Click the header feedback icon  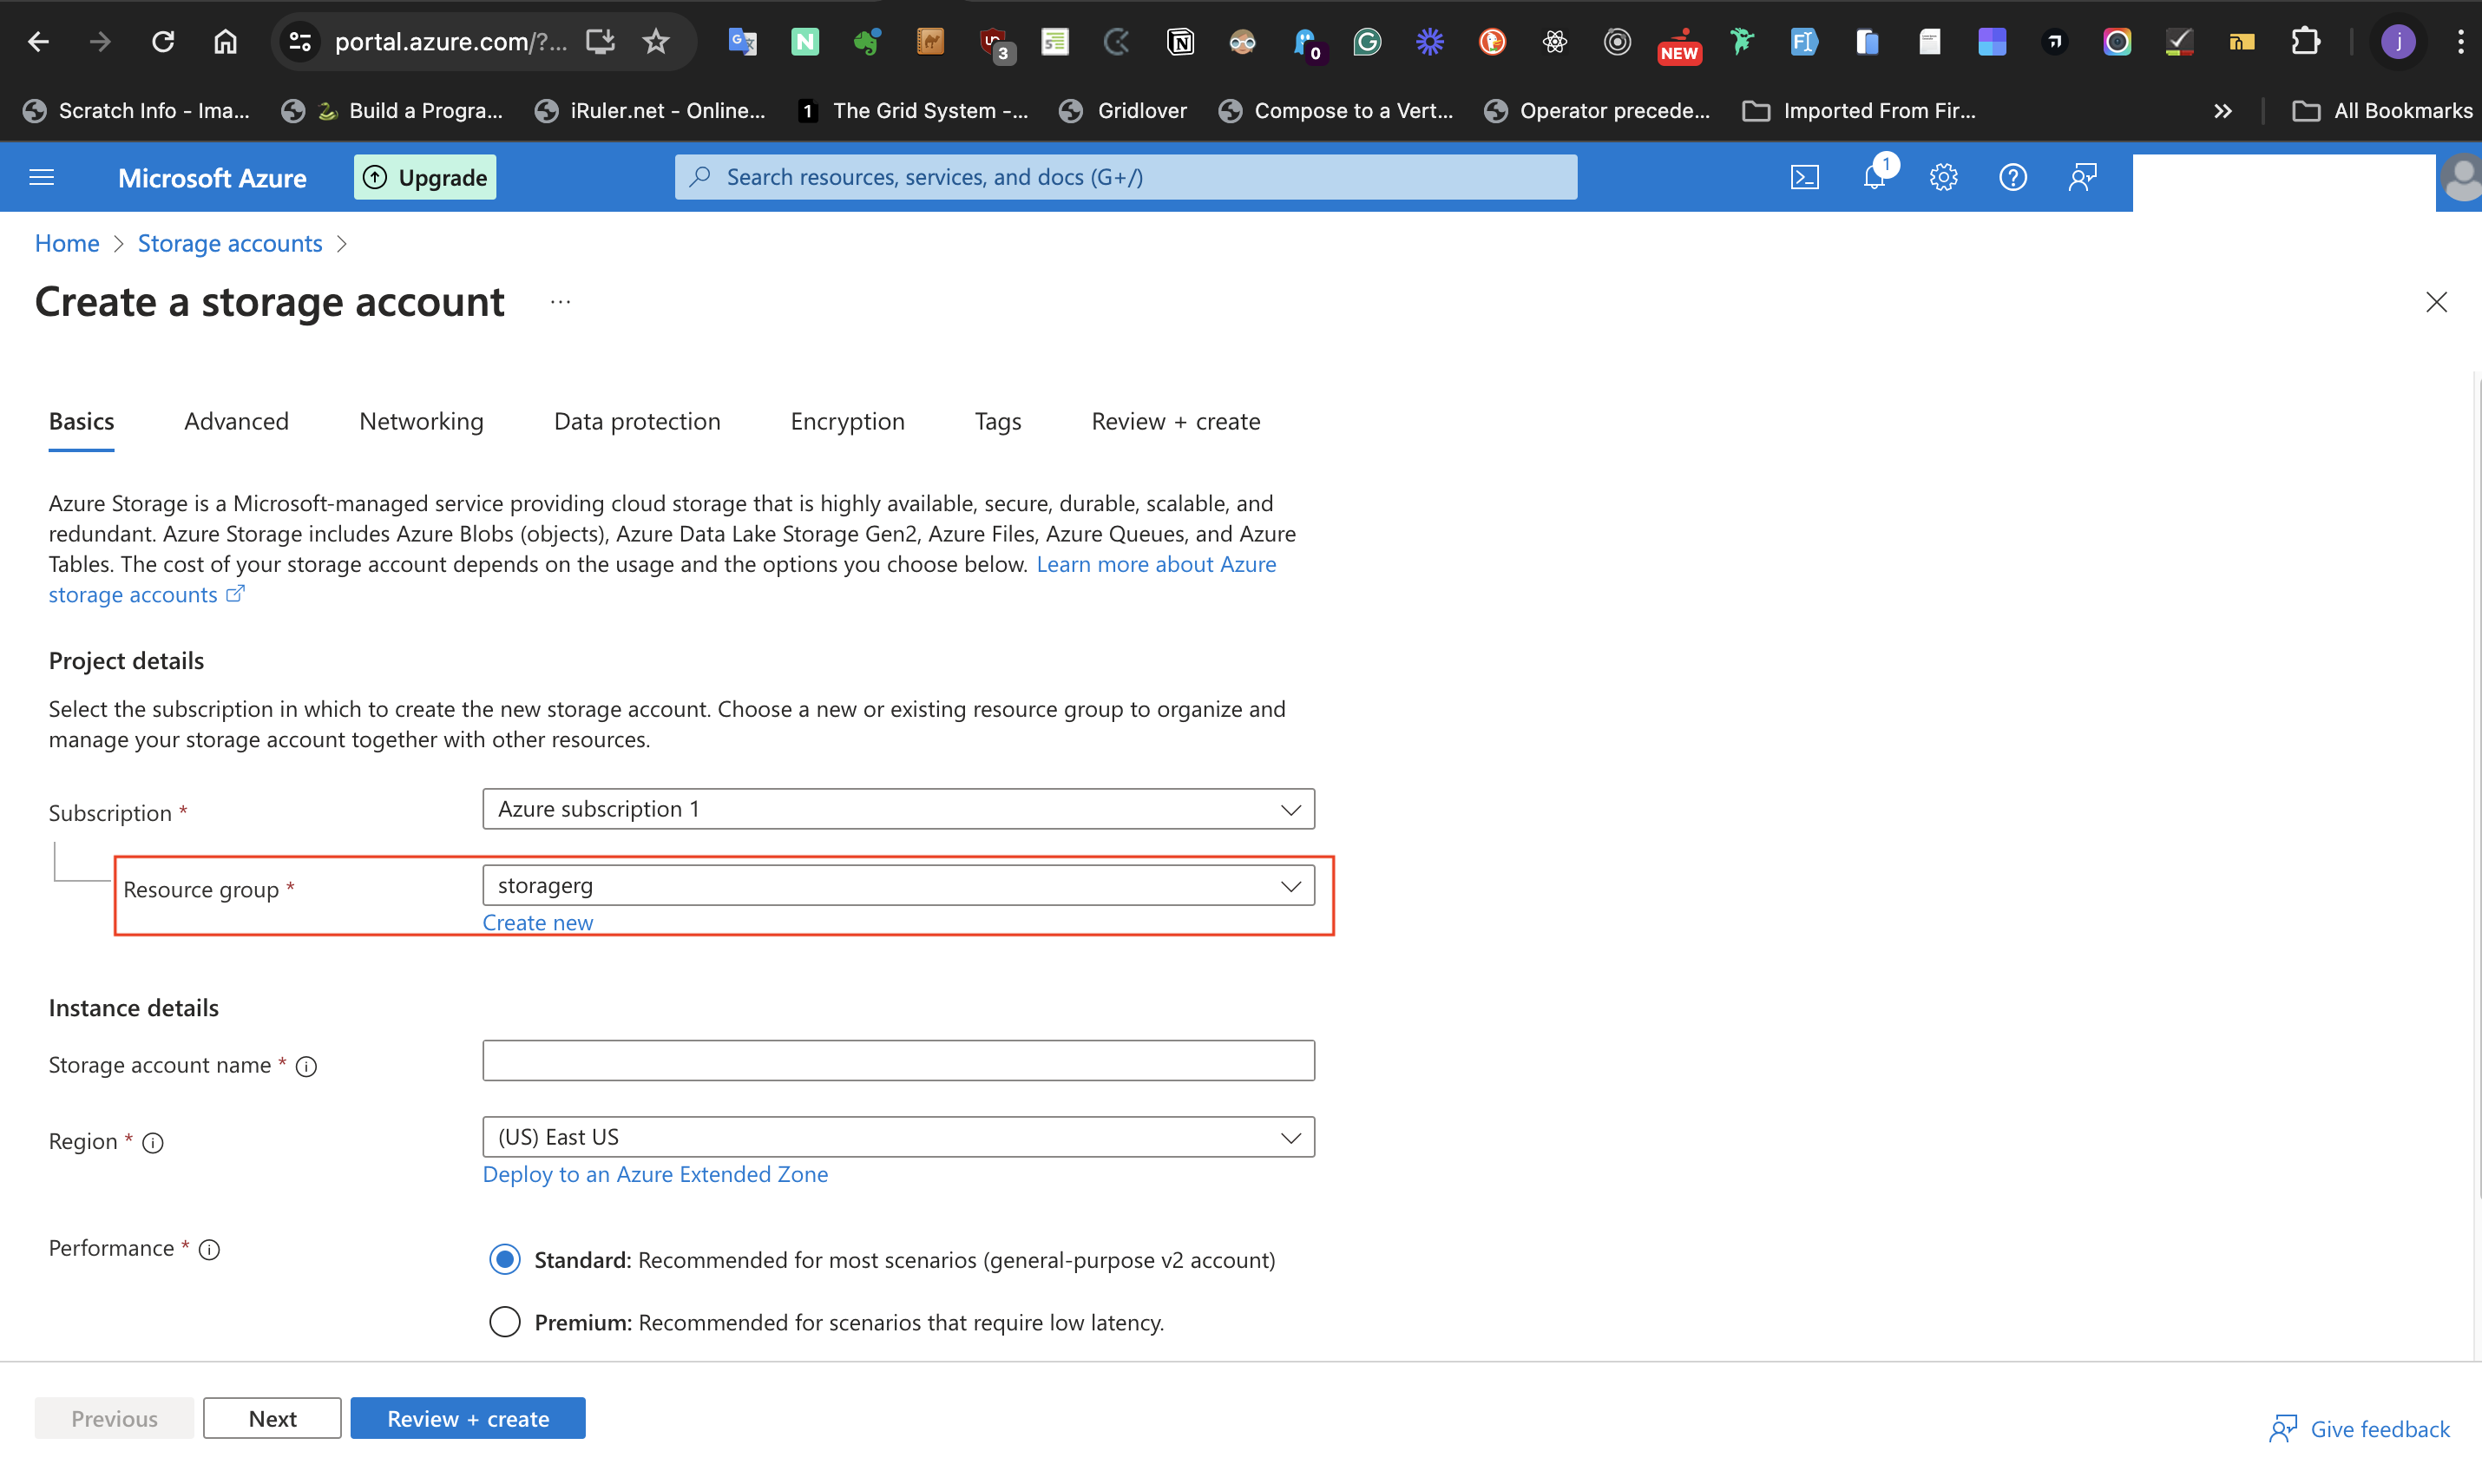pyautogui.click(x=2082, y=177)
